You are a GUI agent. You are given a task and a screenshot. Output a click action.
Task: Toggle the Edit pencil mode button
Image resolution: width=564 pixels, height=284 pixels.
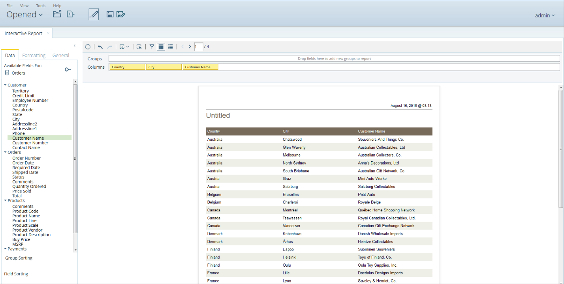94,14
